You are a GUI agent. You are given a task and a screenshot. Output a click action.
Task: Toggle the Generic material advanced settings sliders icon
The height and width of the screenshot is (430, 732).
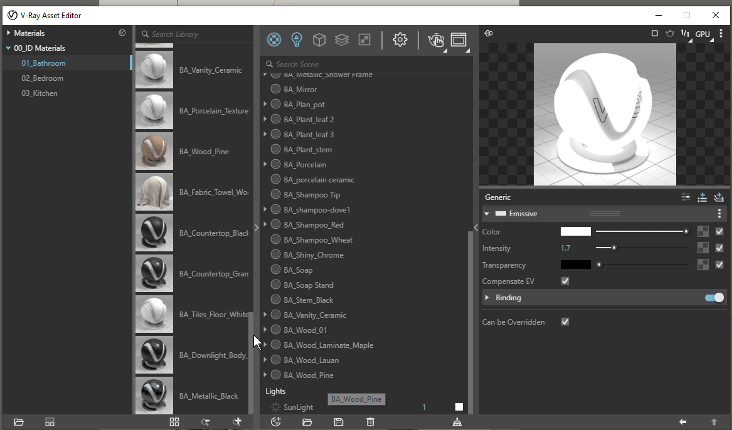[x=686, y=197]
